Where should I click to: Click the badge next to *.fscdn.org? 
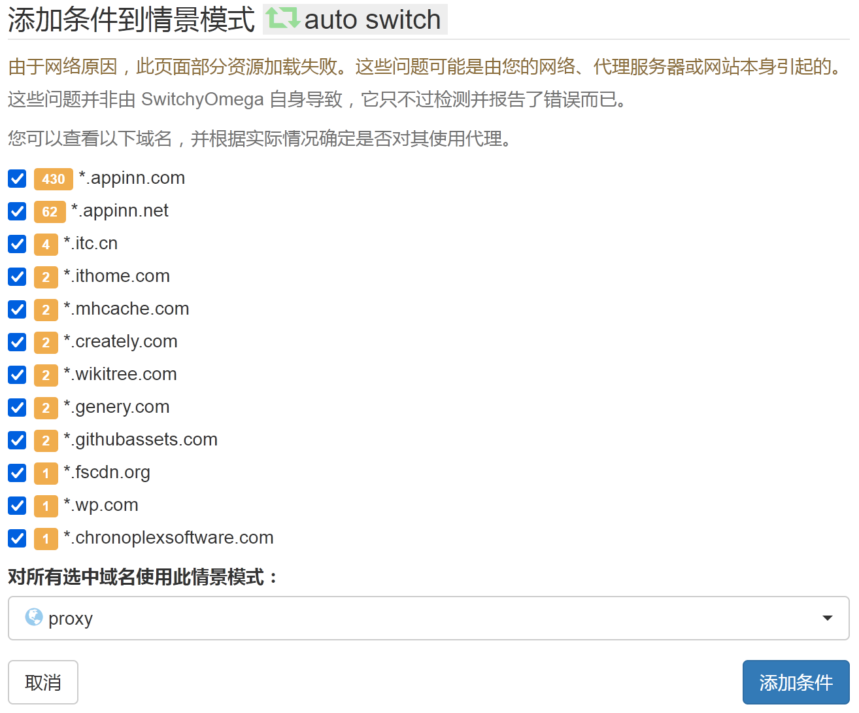(46, 473)
